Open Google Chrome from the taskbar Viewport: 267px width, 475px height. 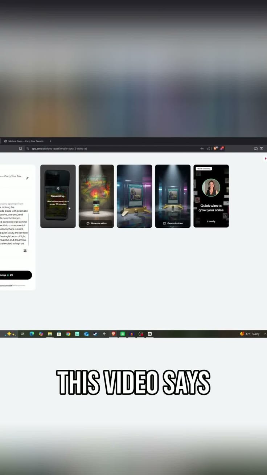tap(68, 334)
